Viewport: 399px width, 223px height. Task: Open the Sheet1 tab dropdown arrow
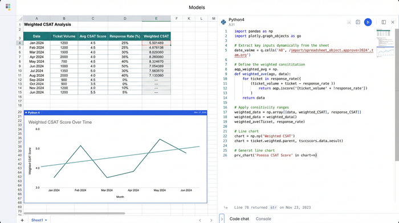pos(46,220)
